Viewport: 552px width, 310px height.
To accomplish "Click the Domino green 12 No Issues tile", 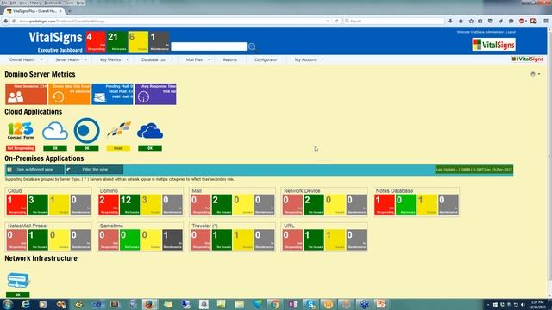I will (x=130, y=205).
